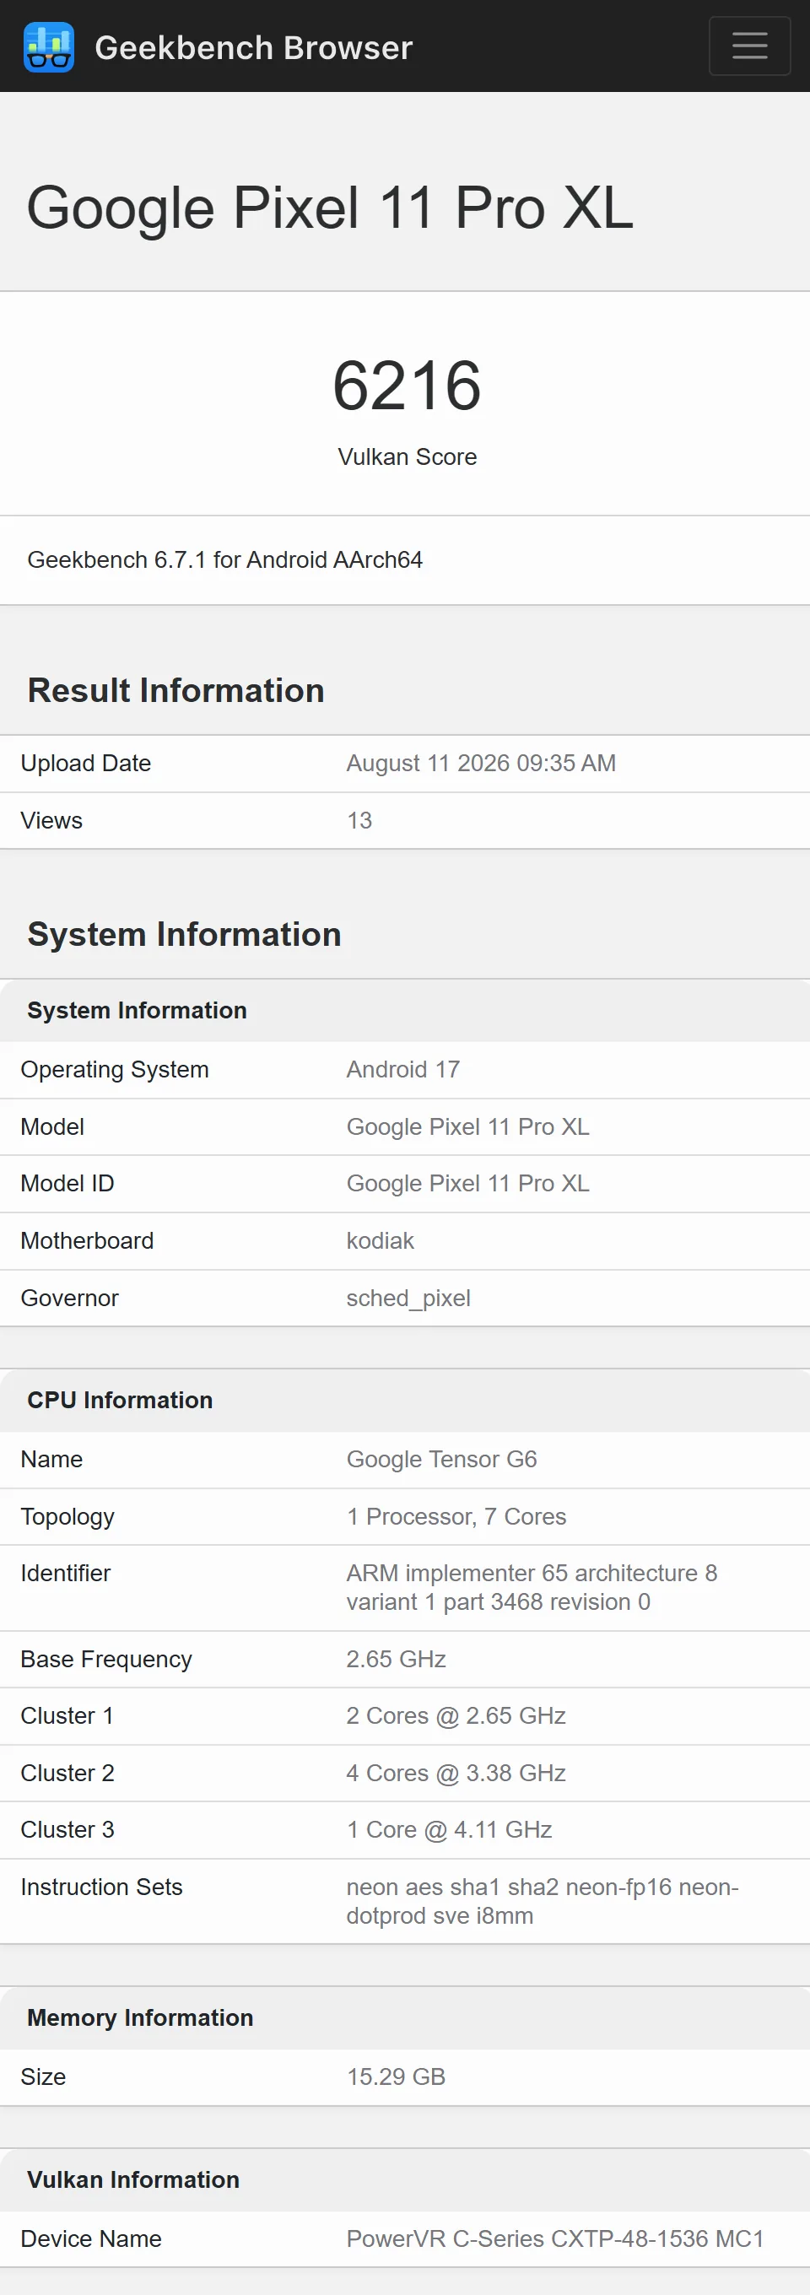This screenshot has height=2295, width=810.
Task: Click the 6216 Vulkan score number
Action: tap(407, 385)
